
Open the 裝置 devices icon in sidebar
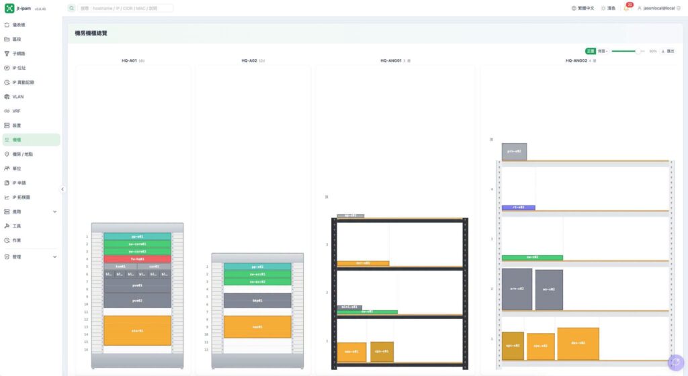(x=7, y=126)
